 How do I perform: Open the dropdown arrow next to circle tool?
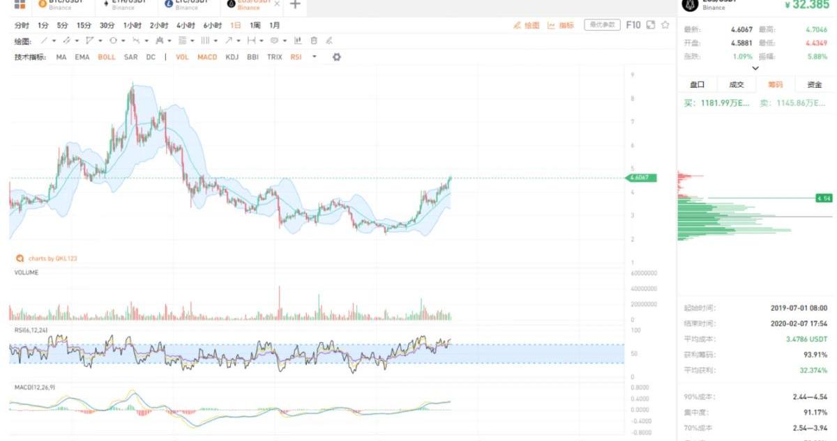pos(123,41)
